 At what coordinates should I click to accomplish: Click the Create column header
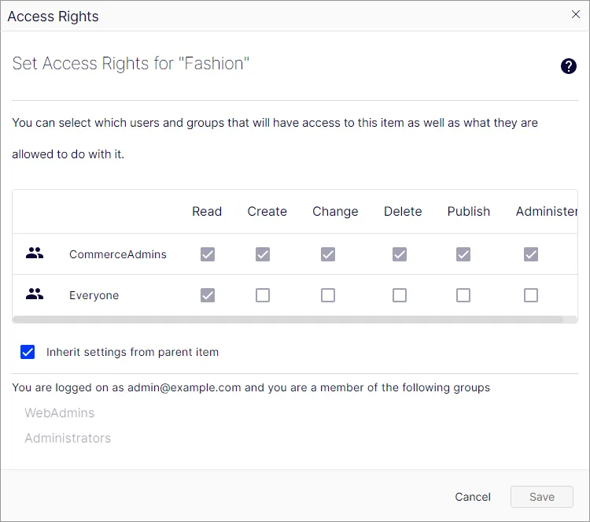(x=267, y=211)
